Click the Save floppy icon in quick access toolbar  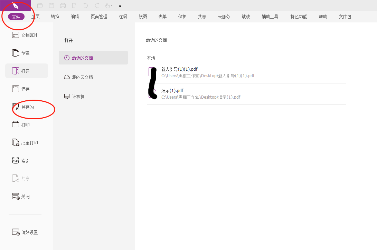pos(52,6)
